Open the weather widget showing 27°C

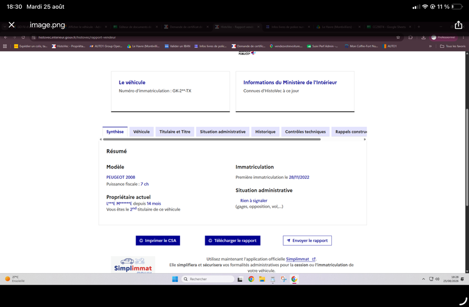[15, 279]
